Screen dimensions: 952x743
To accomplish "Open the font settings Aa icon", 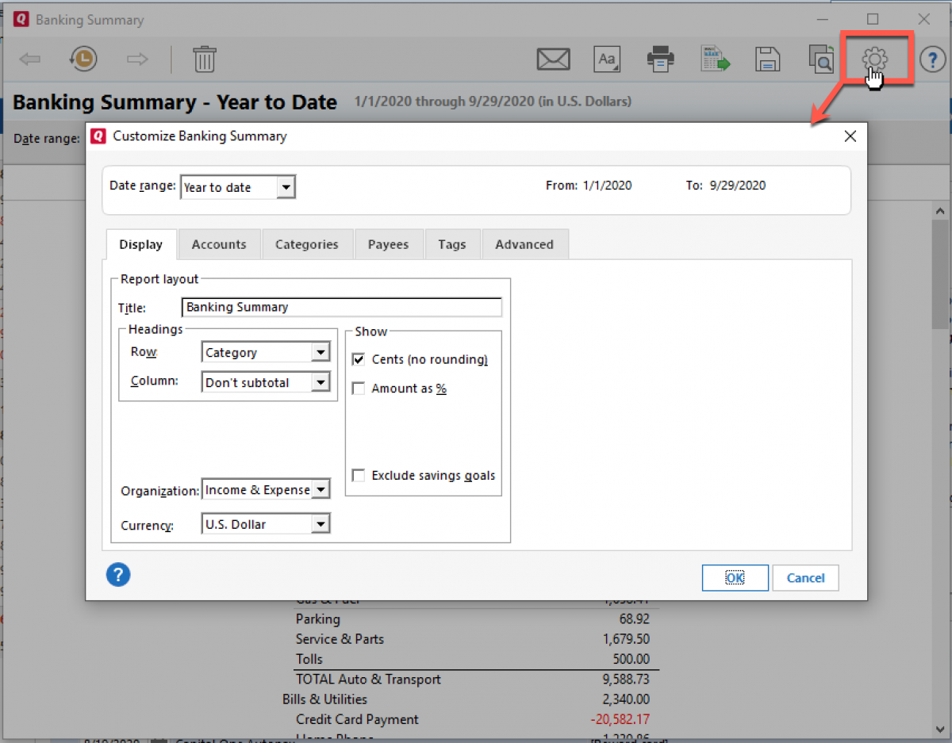I will (x=607, y=59).
